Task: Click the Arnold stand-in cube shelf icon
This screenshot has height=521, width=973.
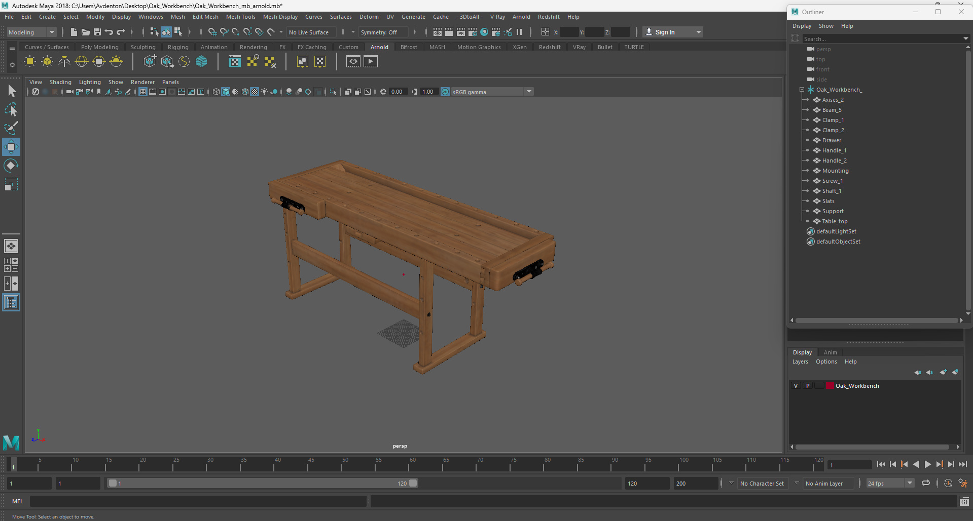Action: (x=150, y=62)
